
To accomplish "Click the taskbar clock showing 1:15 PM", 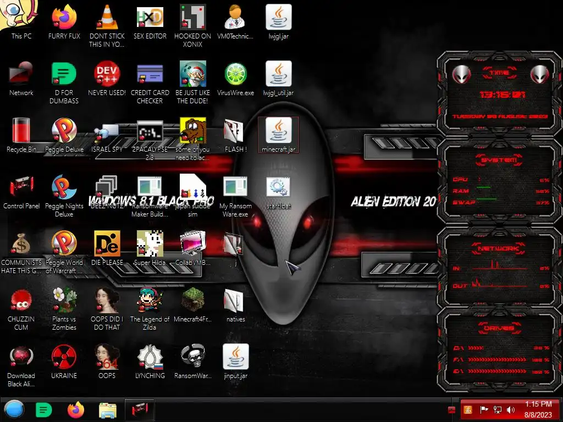I will (x=538, y=409).
